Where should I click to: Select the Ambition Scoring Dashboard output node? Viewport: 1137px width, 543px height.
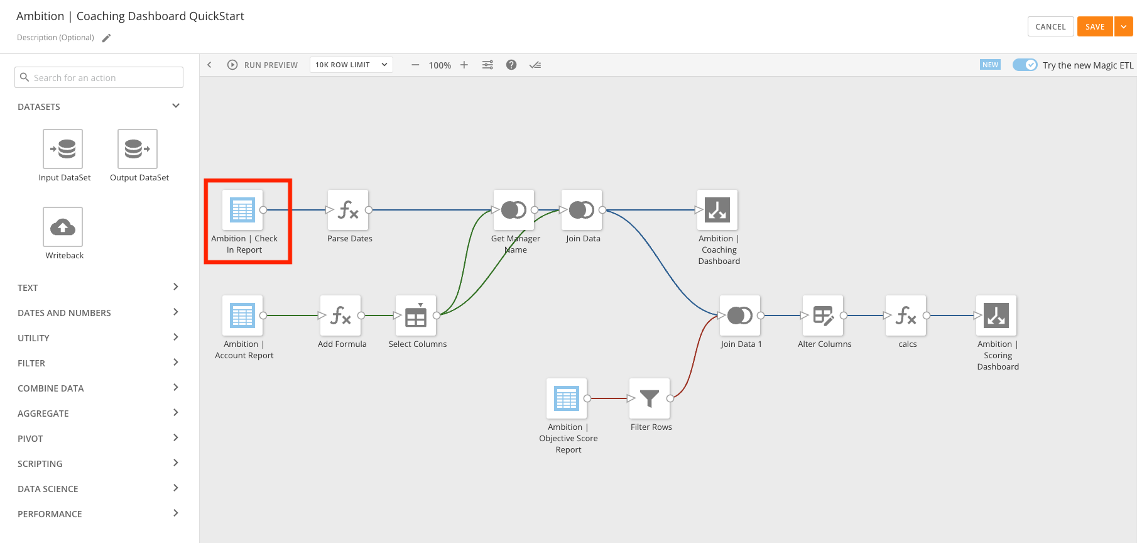[x=996, y=315]
